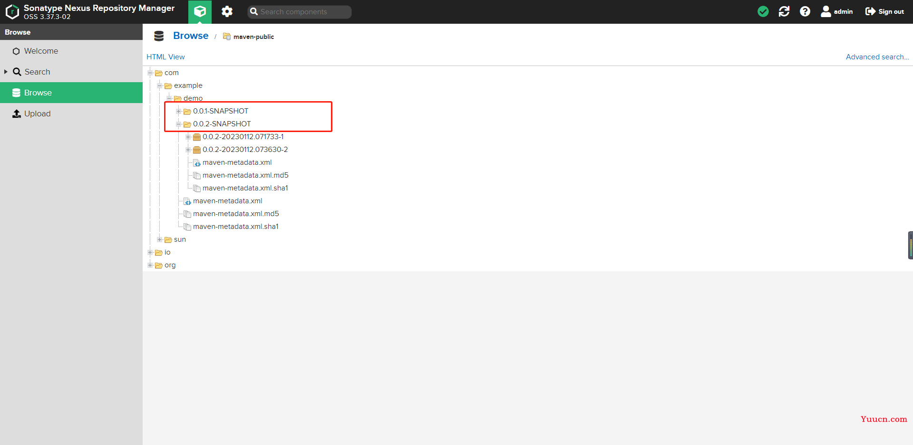The image size is (913, 445).
Task: Select the Browse sidebar menu item
Action: tap(71, 93)
